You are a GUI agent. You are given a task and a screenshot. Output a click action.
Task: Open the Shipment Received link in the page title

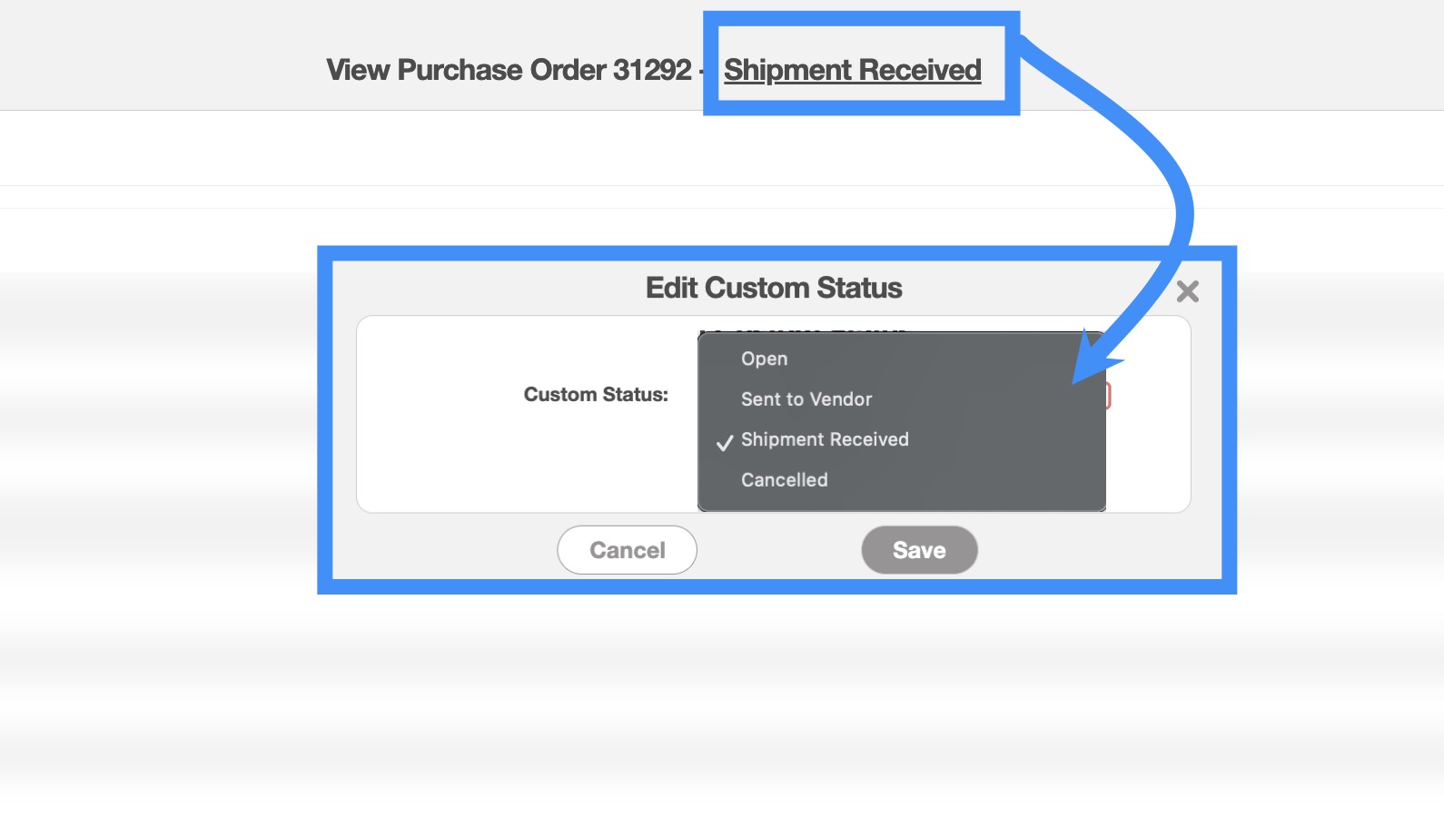point(852,70)
